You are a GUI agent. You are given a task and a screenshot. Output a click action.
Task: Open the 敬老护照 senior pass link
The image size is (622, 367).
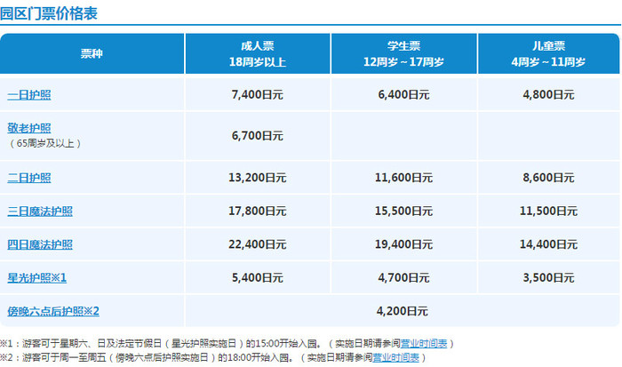29,128
